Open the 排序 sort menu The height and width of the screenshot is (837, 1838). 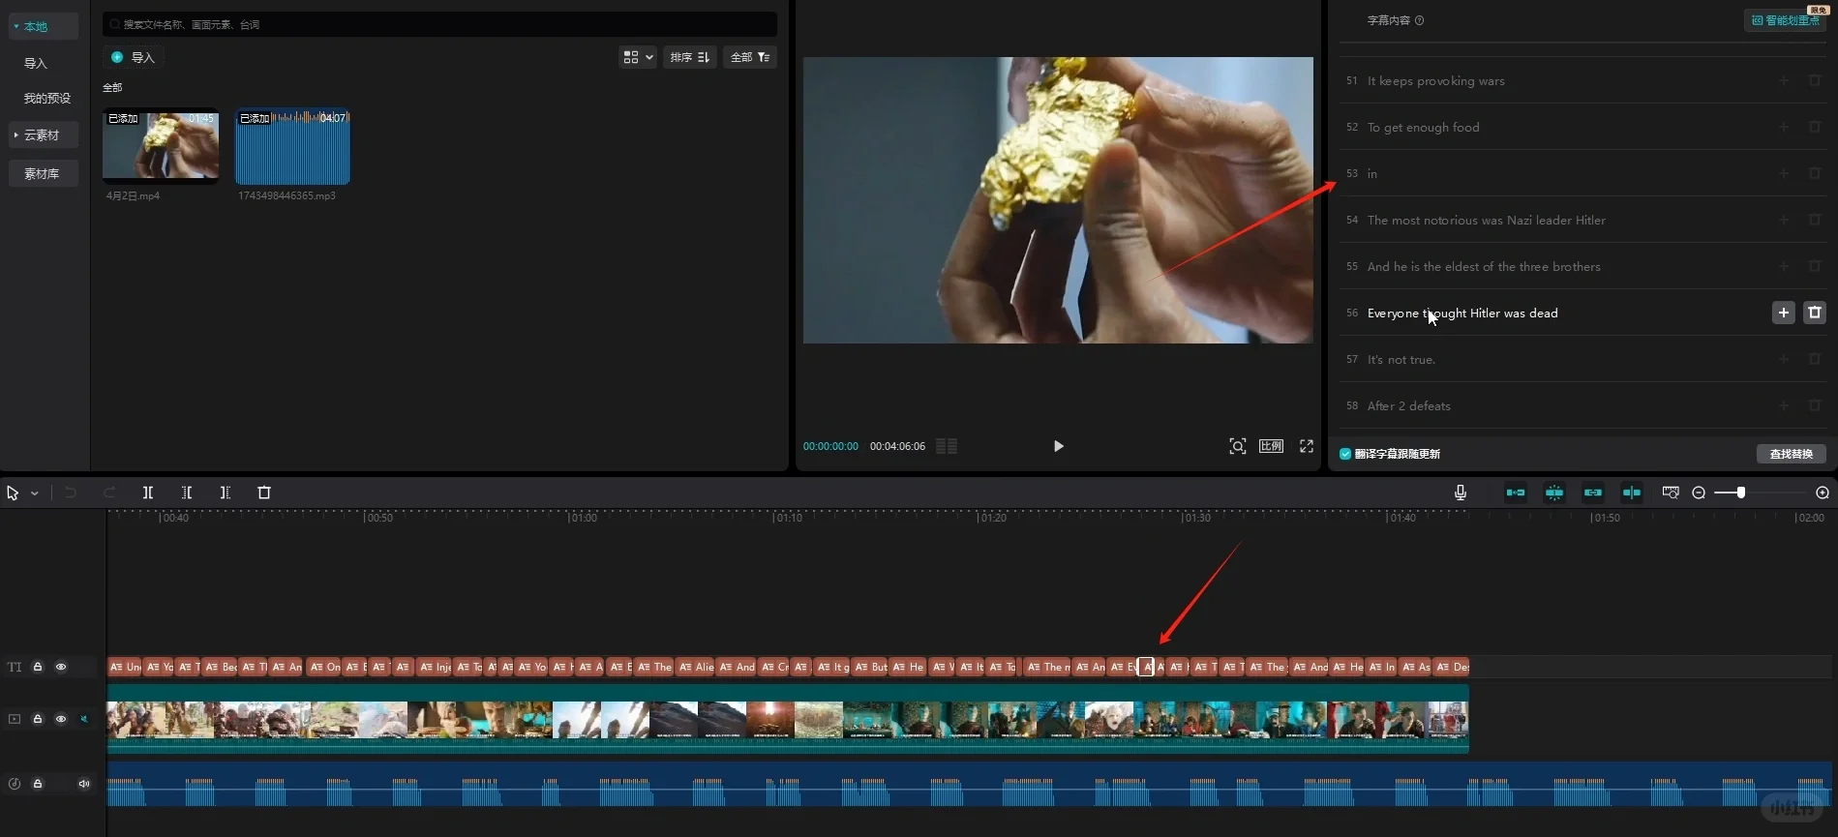pyautogui.click(x=690, y=57)
